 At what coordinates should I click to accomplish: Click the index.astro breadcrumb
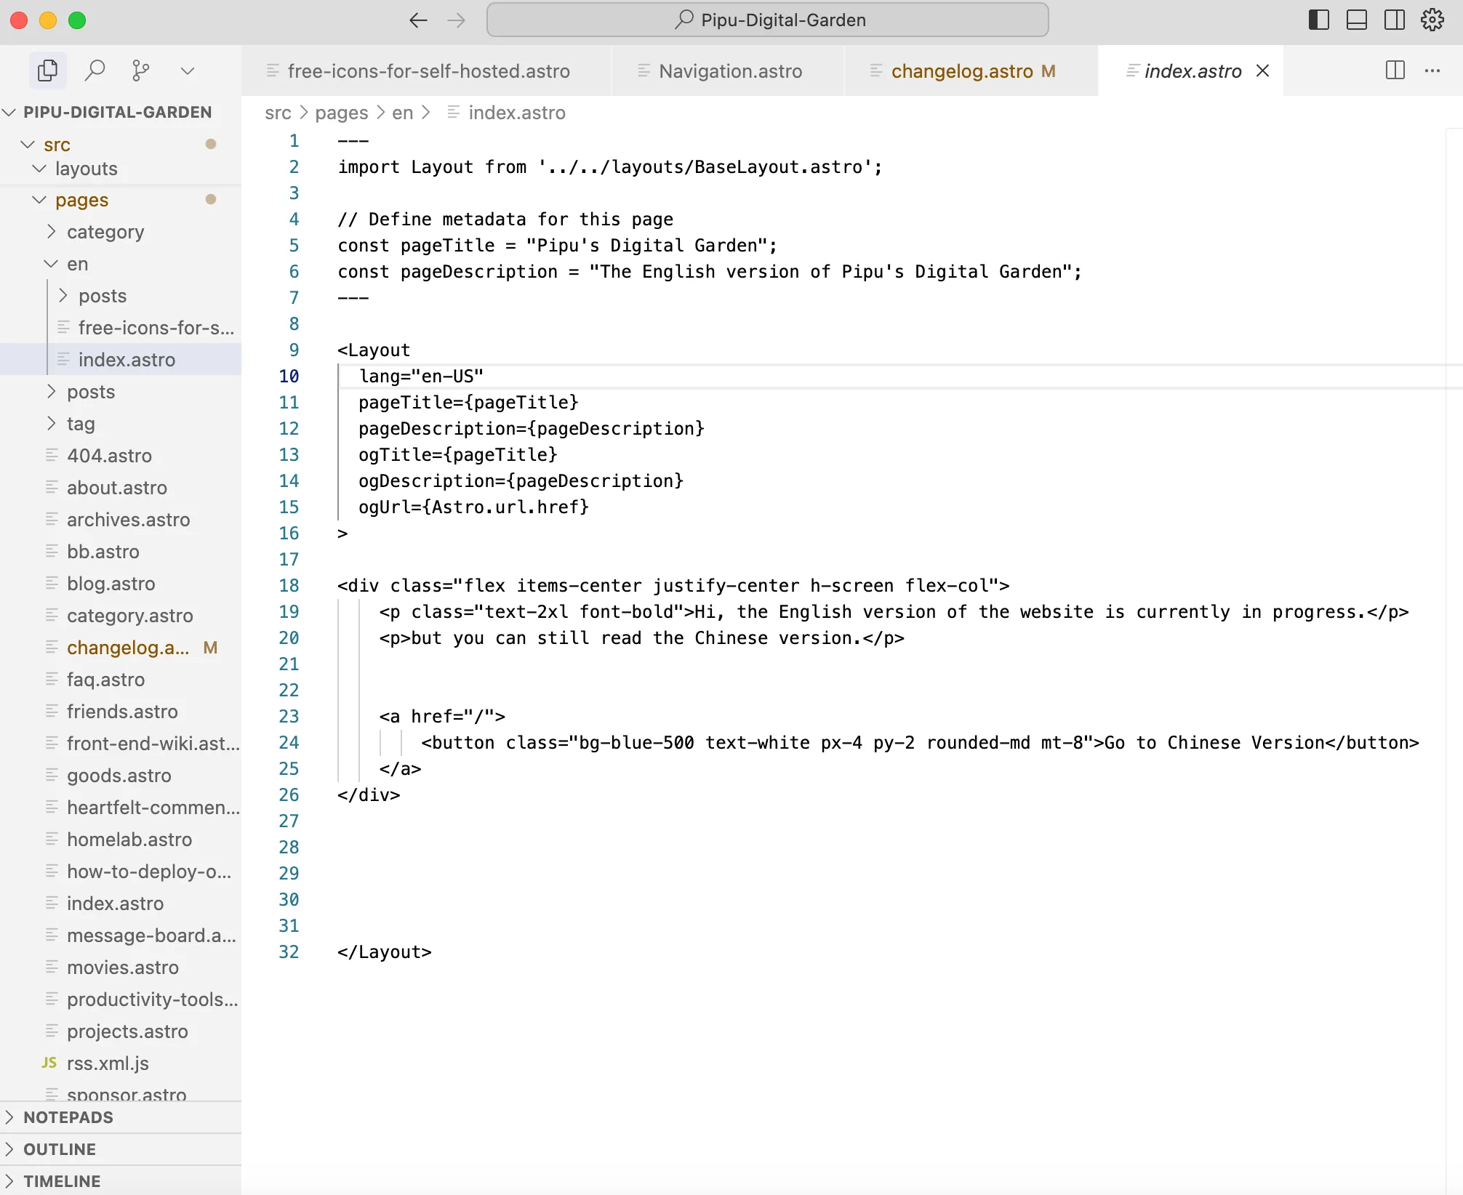coord(516,113)
